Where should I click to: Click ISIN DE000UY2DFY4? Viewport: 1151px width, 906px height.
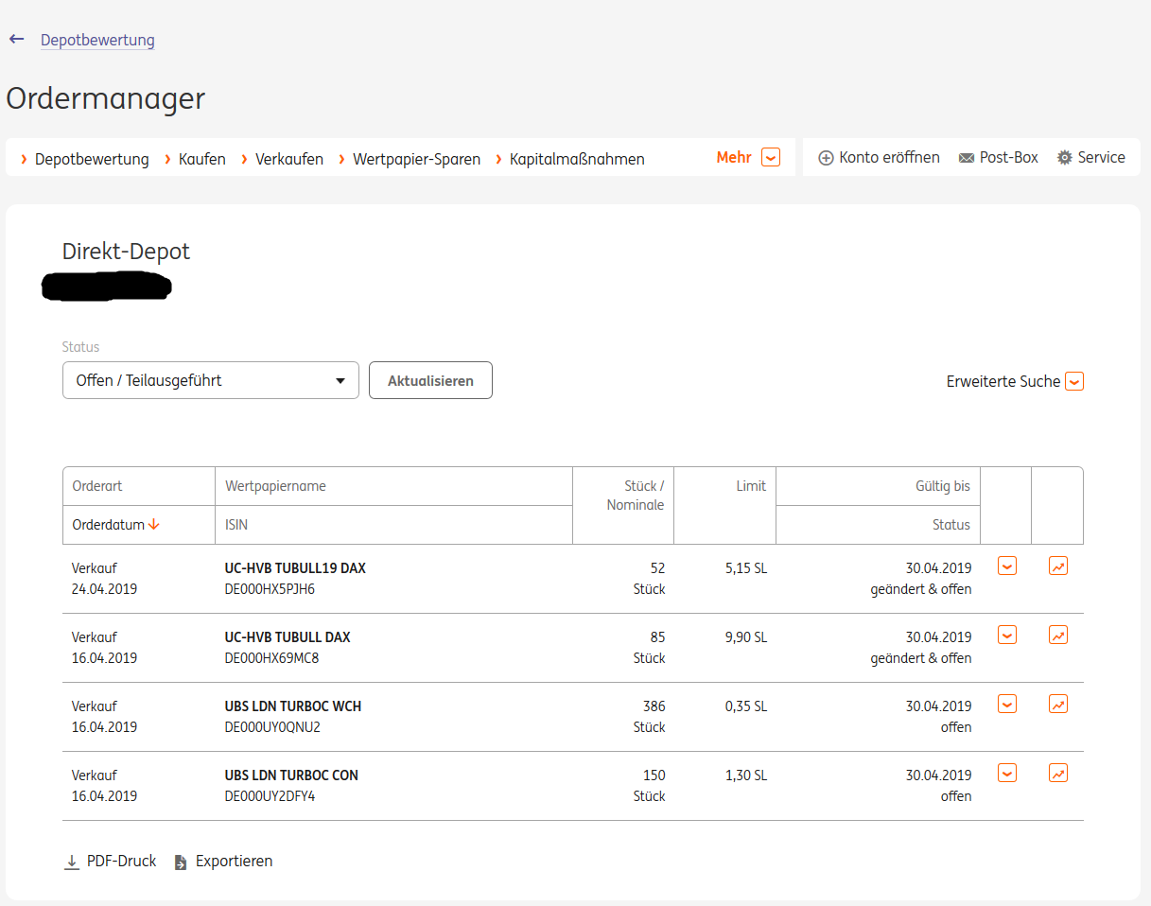(270, 796)
